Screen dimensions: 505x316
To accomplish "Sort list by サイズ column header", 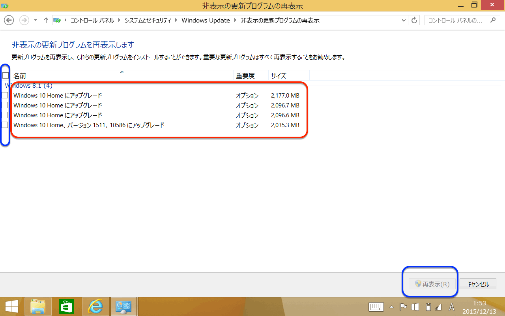I will [279, 75].
